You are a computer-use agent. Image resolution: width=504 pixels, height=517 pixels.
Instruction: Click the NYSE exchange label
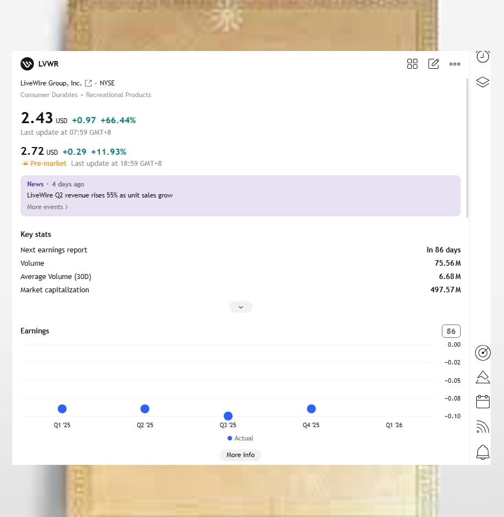(x=107, y=83)
